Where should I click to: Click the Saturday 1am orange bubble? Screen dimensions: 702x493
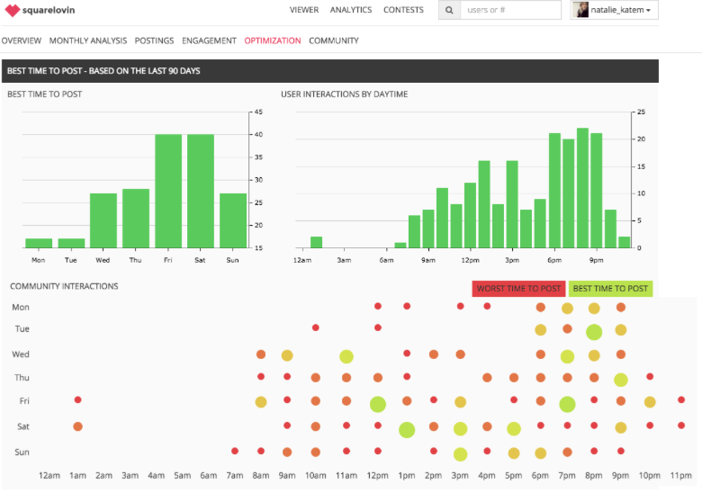tap(77, 426)
